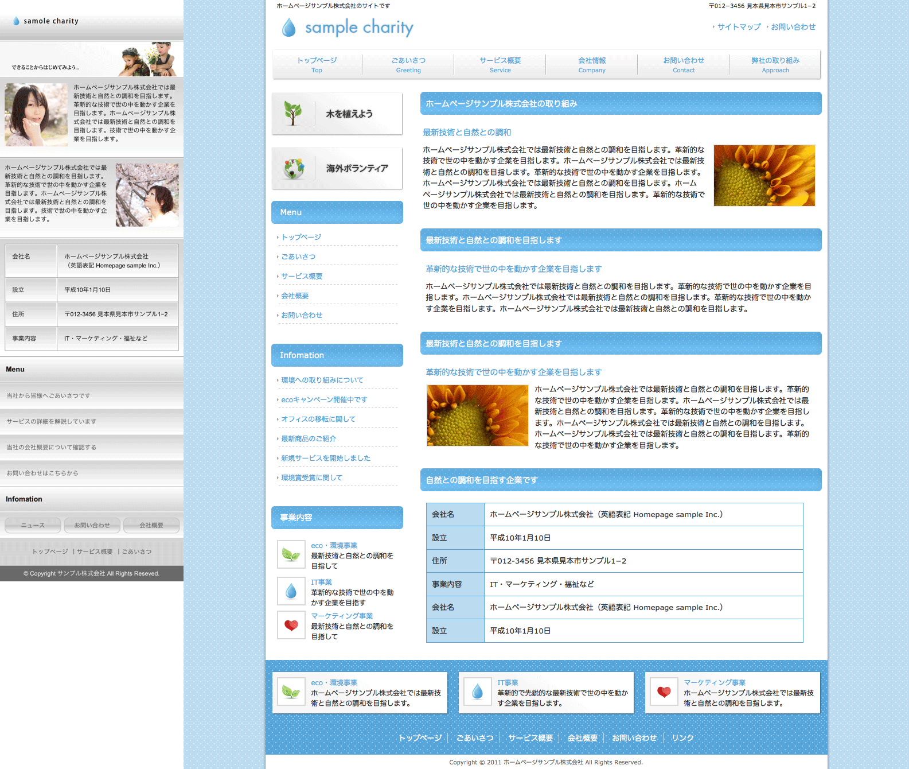Click the sunflower image beside the top article

point(764,176)
